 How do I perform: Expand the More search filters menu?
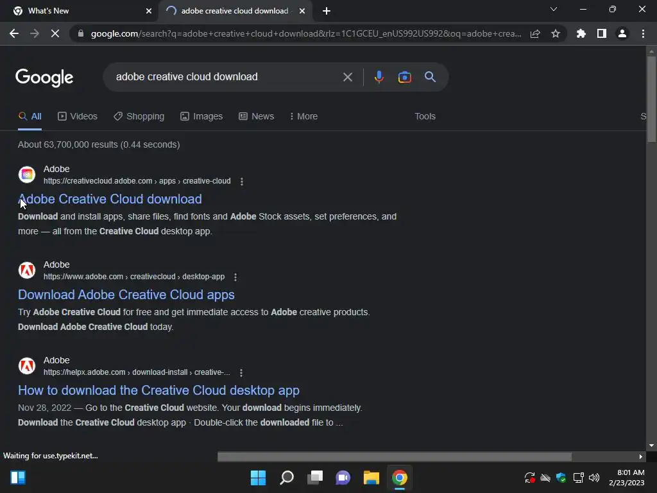pos(303,117)
